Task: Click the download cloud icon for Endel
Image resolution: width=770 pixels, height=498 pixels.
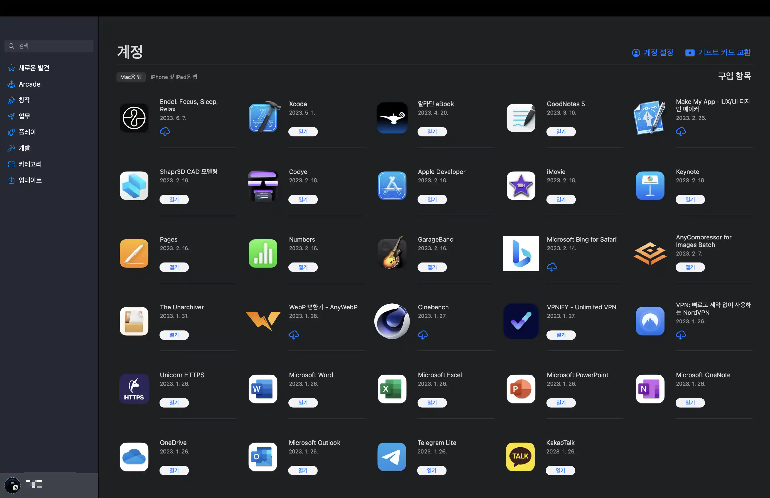Action: click(x=165, y=131)
